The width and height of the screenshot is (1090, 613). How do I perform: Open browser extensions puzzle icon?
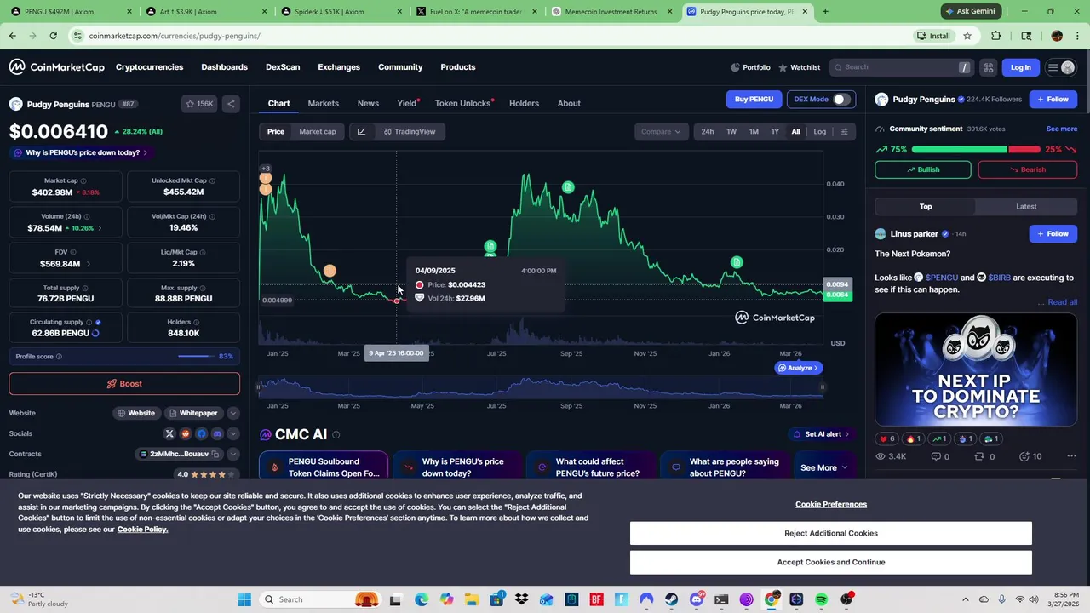coord(996,36)
